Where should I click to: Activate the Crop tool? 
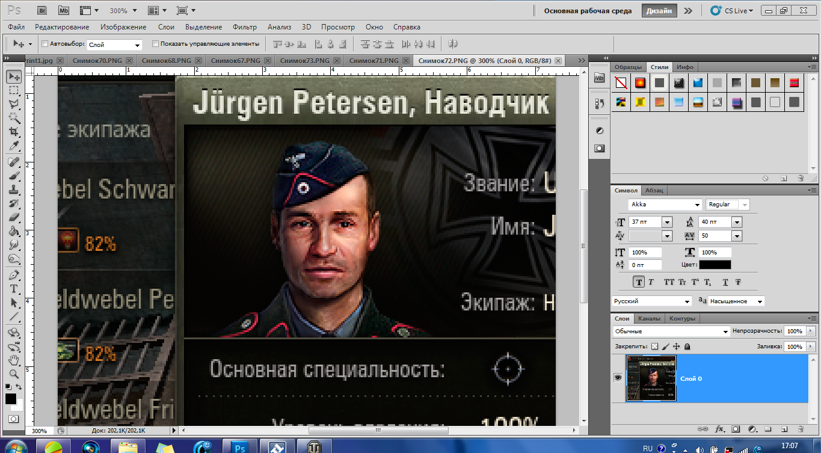click(13, 131)
